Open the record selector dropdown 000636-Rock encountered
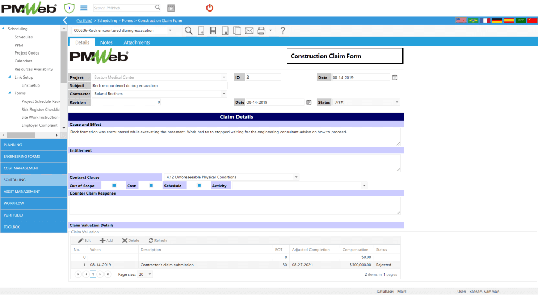 pyautogui.click(x=170, y=30)
